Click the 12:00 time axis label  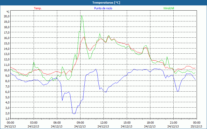click(104, 123)
